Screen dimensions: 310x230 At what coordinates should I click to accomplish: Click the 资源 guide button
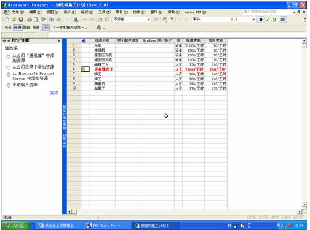[x=17, y=28]
